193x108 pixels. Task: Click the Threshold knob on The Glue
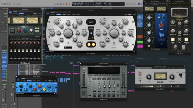click(173, 22)
